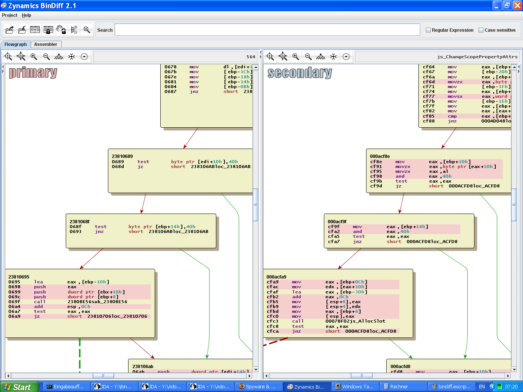523x392 pixels.
Task: Zoom in on the primary flowgraph
Action: point(34,56)
